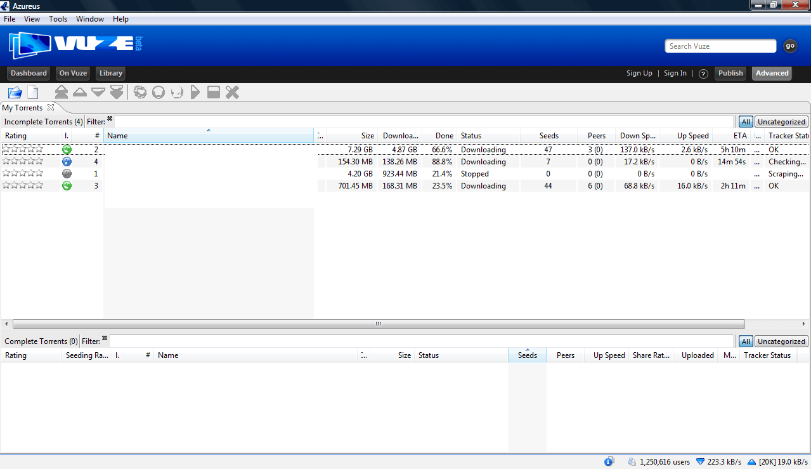Move selected torrent to top of queue

(x=61, y=92)
